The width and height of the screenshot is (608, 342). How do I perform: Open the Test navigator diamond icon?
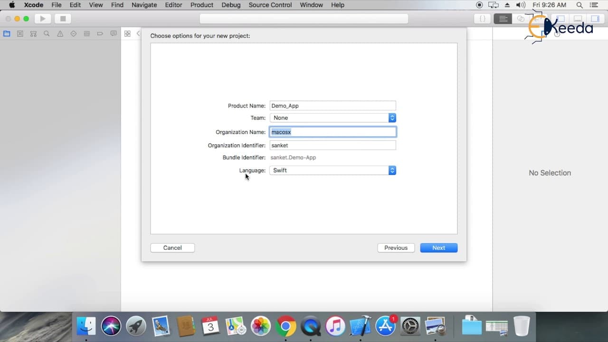73,34
